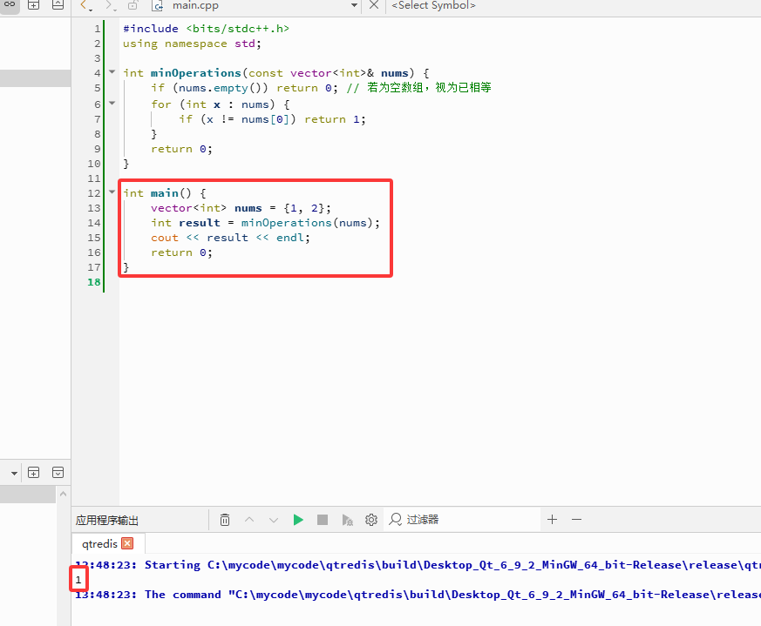Select the qtredis output tab

click(99, 543)
